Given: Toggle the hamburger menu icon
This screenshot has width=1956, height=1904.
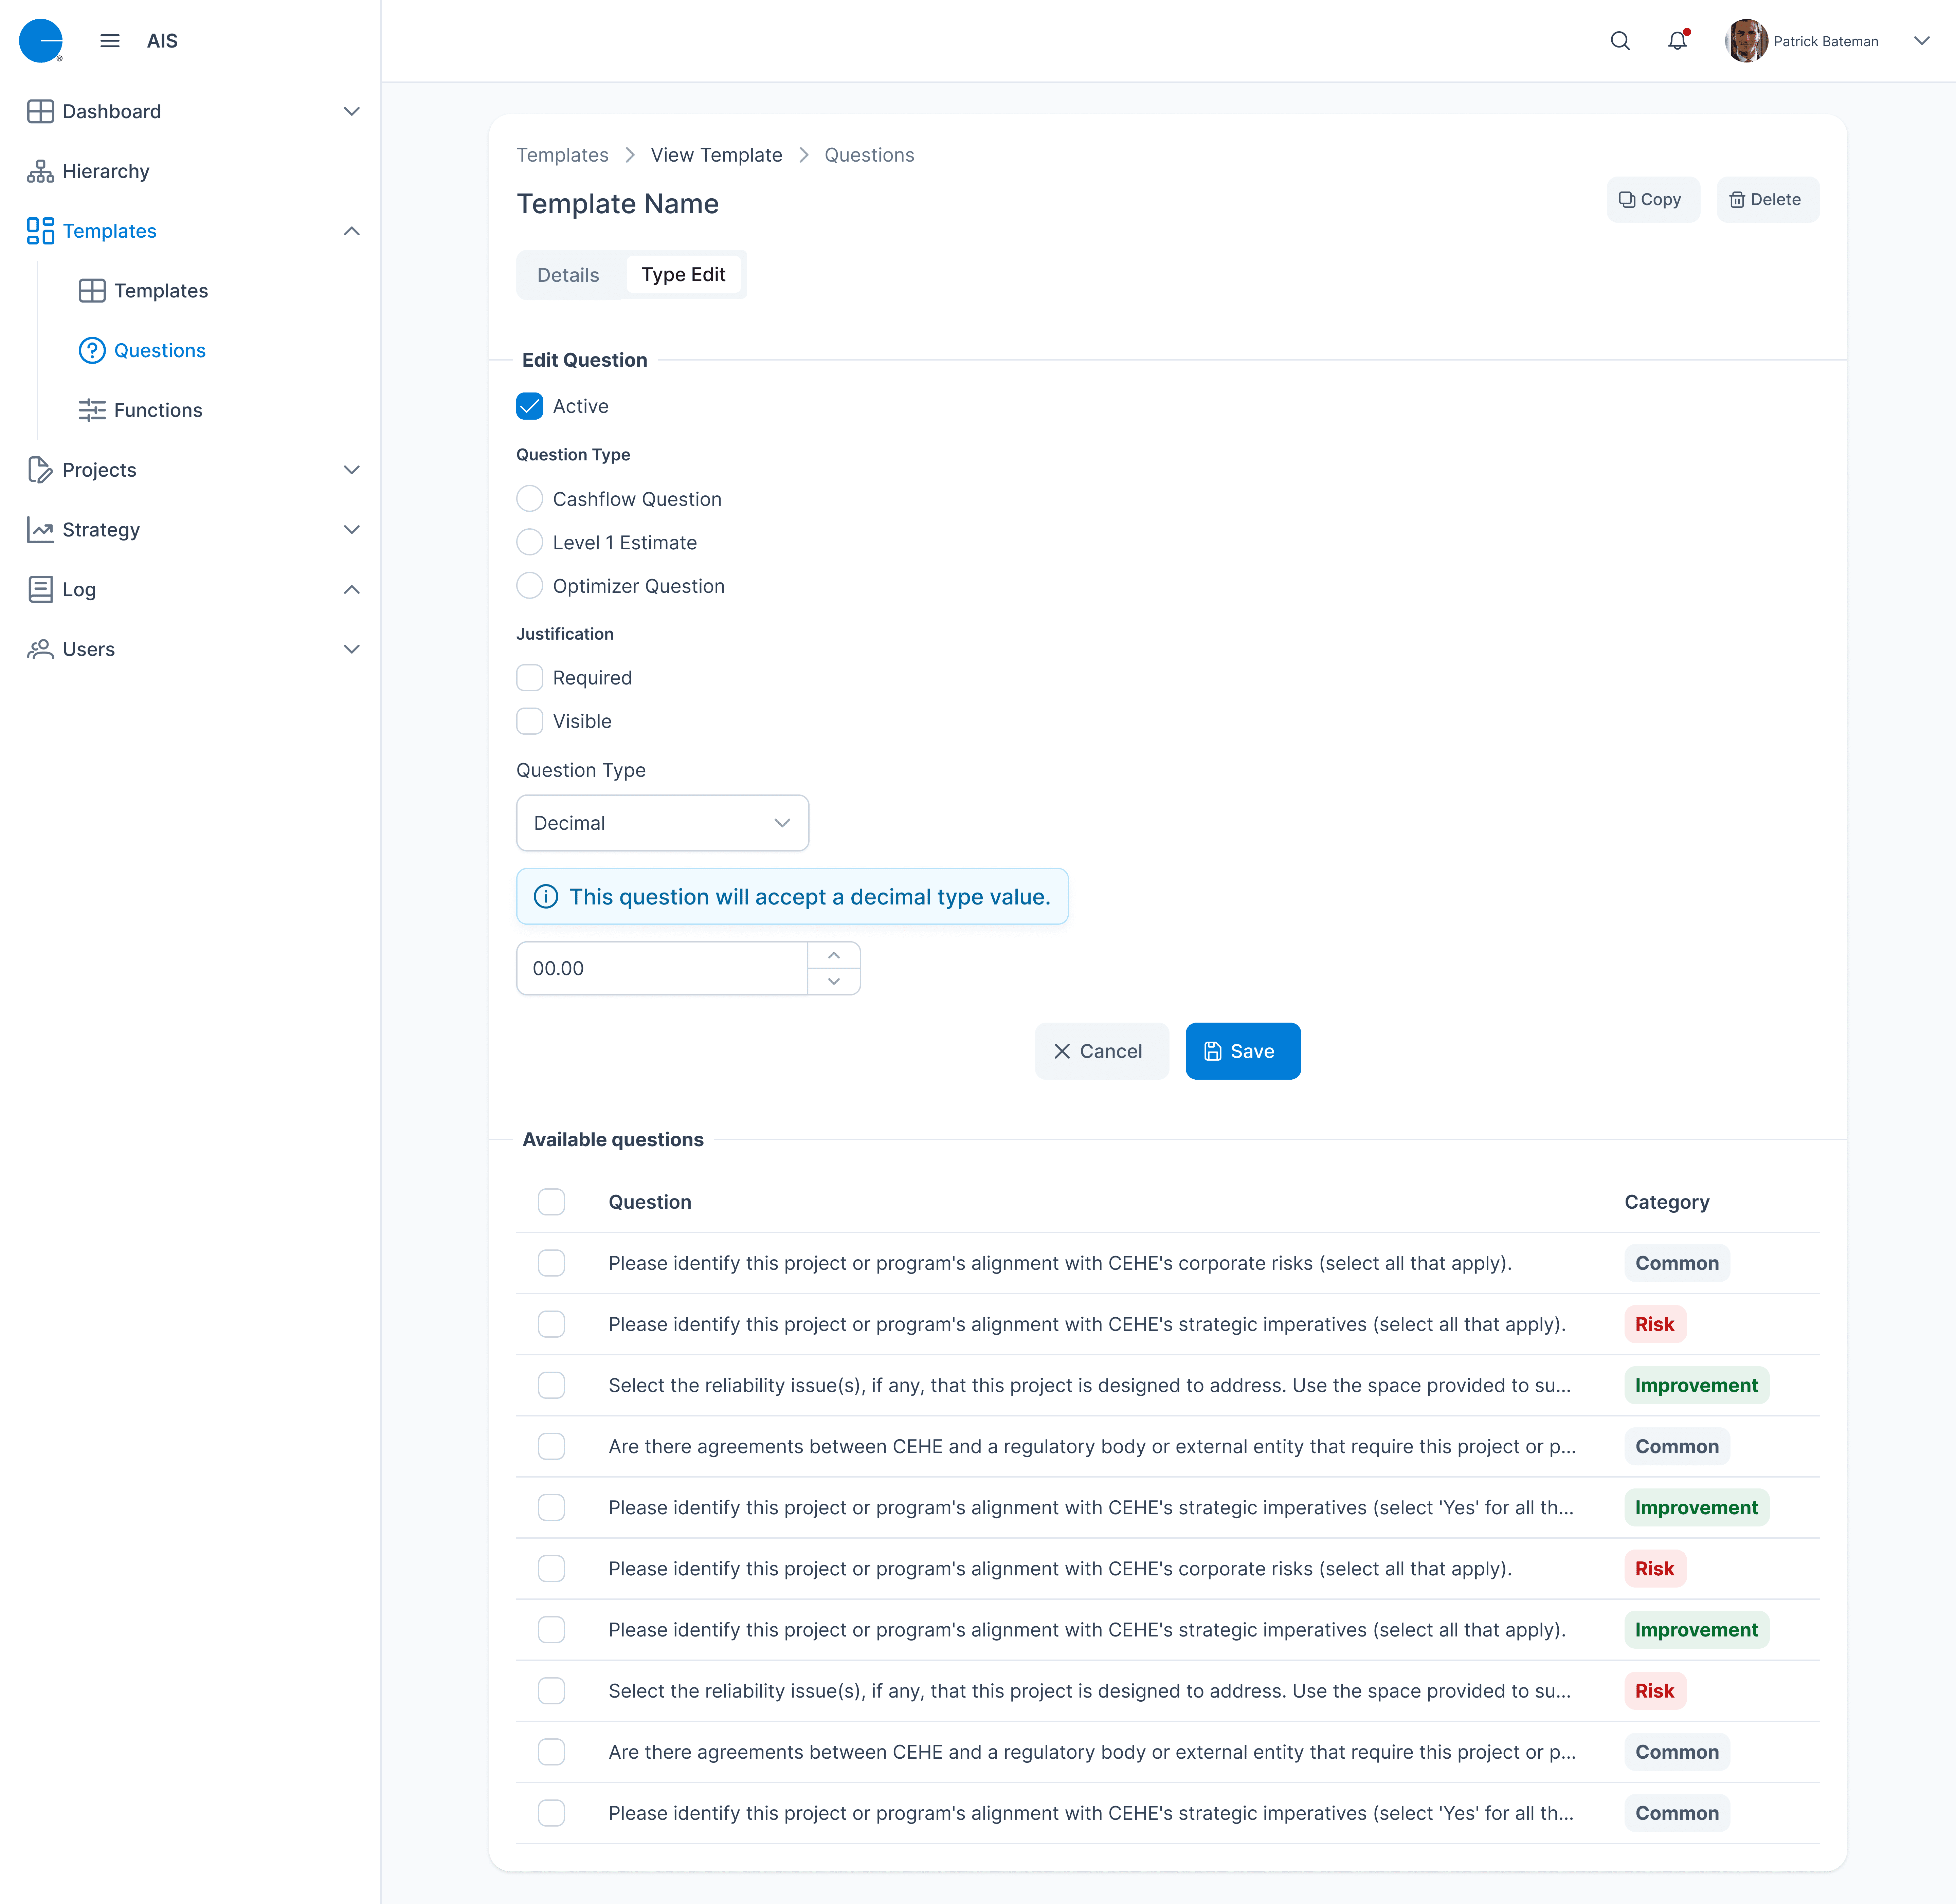Looking at the screenshot, I should 110,41.
